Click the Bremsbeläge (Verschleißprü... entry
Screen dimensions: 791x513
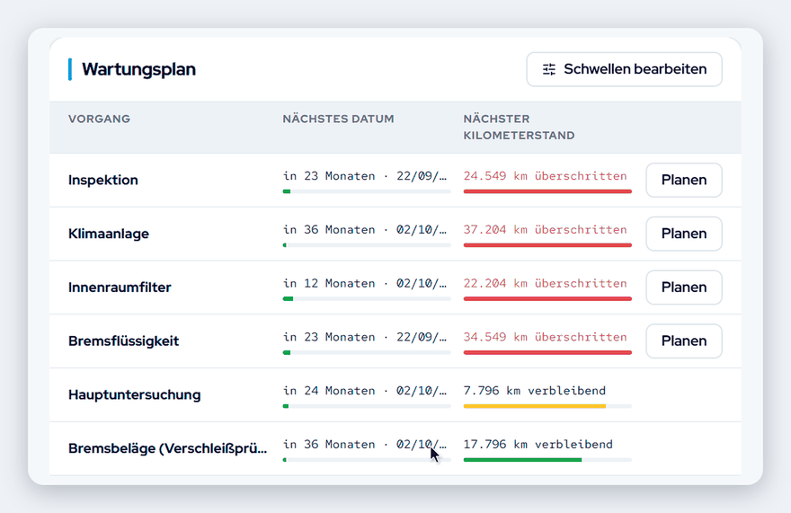pos(167,448)
